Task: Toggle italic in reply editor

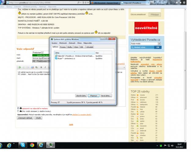Action: [45, 67]
